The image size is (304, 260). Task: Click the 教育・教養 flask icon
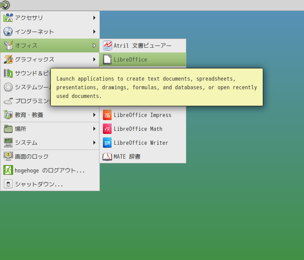pos(8,115)
